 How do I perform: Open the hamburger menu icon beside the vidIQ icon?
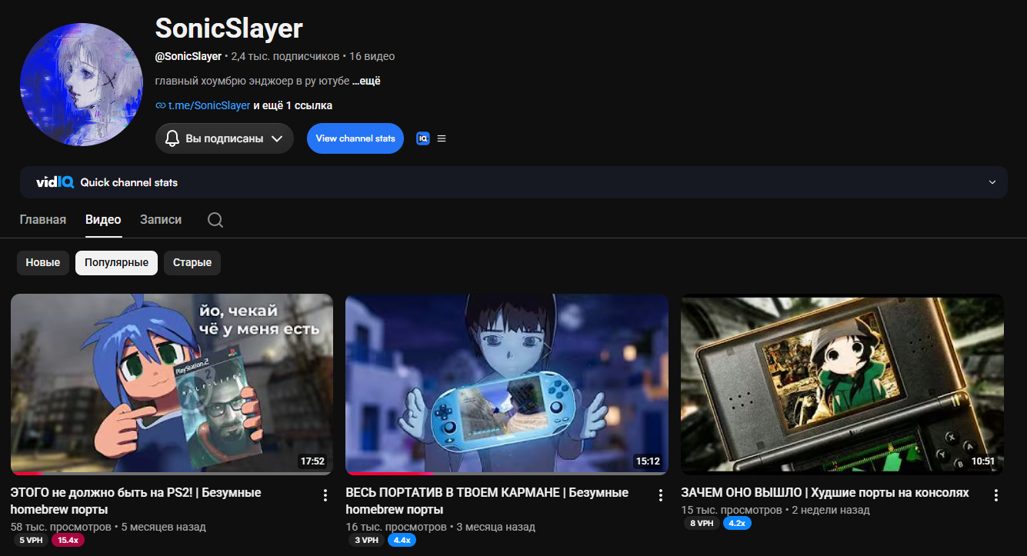(x=442, y=138)
